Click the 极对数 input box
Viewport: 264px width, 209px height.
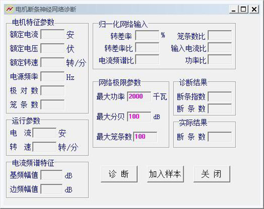pos(52,90)
